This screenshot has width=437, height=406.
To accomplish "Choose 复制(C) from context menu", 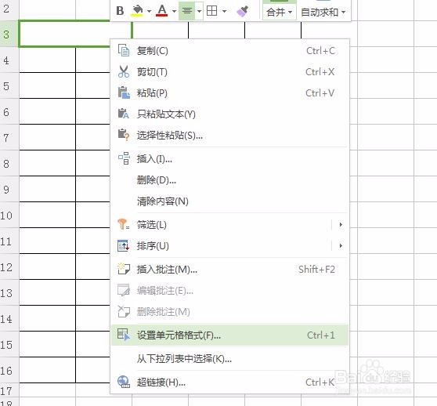I will coord(229,51).
